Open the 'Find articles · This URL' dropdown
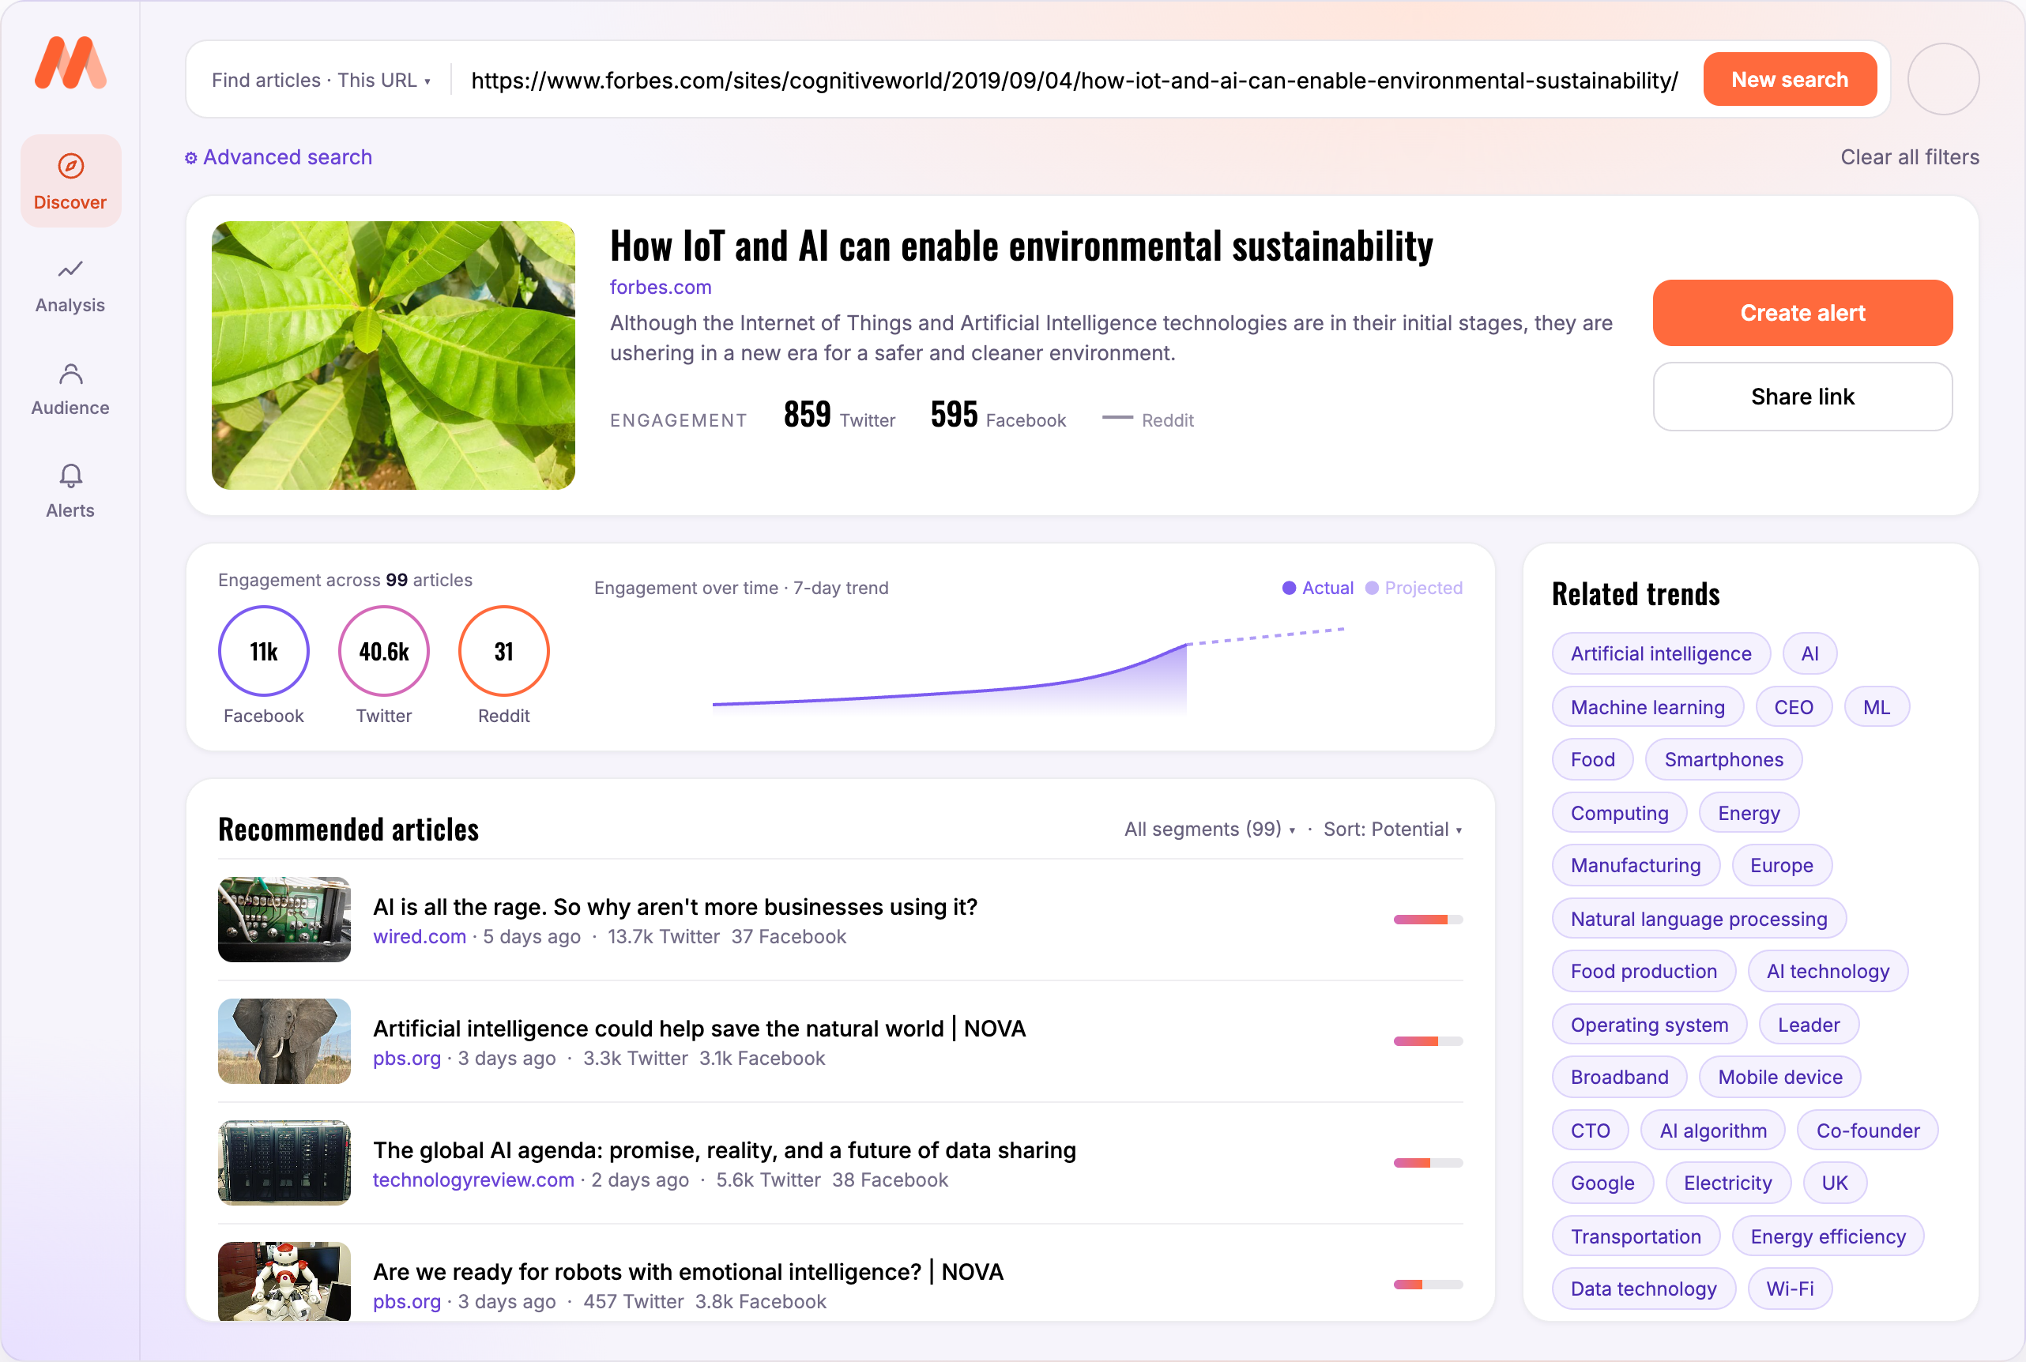 pyautogui.click(x=321, y=80)
